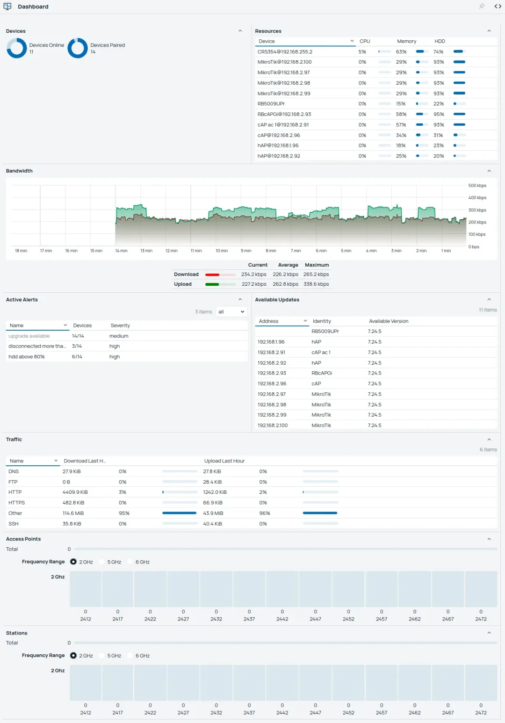Click the Upload Last Hour column header
This screenshot has height=723, width=505.
click(x=224, y=461)
